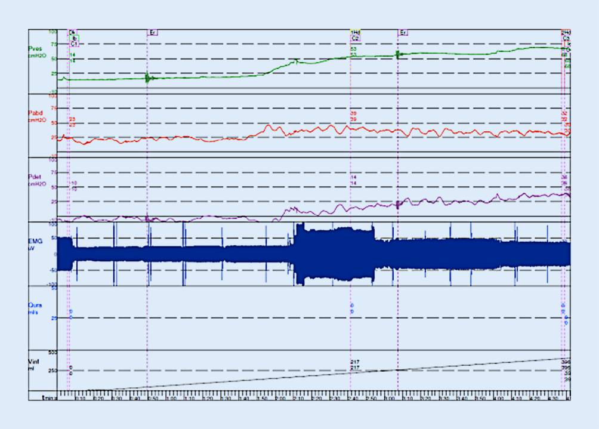Select the EMG channel label

click(x=36, y=241)
